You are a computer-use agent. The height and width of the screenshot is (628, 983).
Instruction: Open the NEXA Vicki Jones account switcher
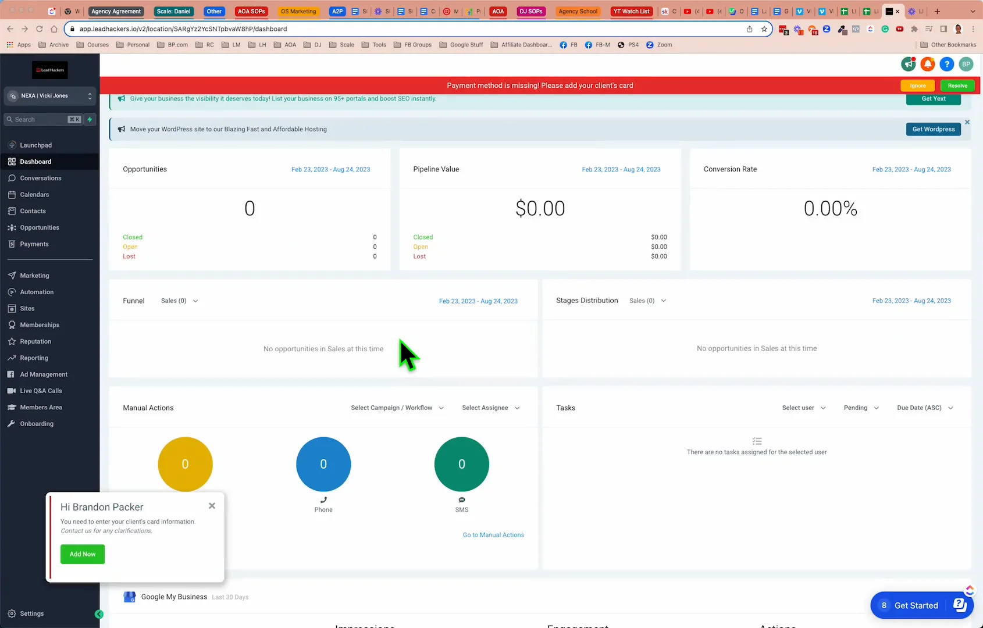click(49, 96)
